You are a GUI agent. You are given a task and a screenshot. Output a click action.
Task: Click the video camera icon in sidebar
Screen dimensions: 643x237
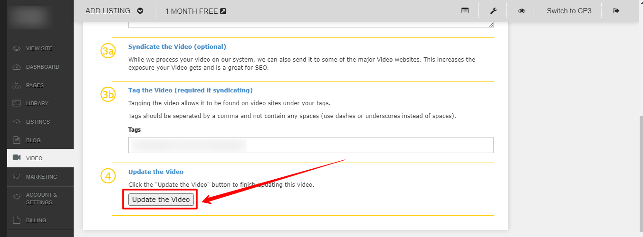[17, 158]
